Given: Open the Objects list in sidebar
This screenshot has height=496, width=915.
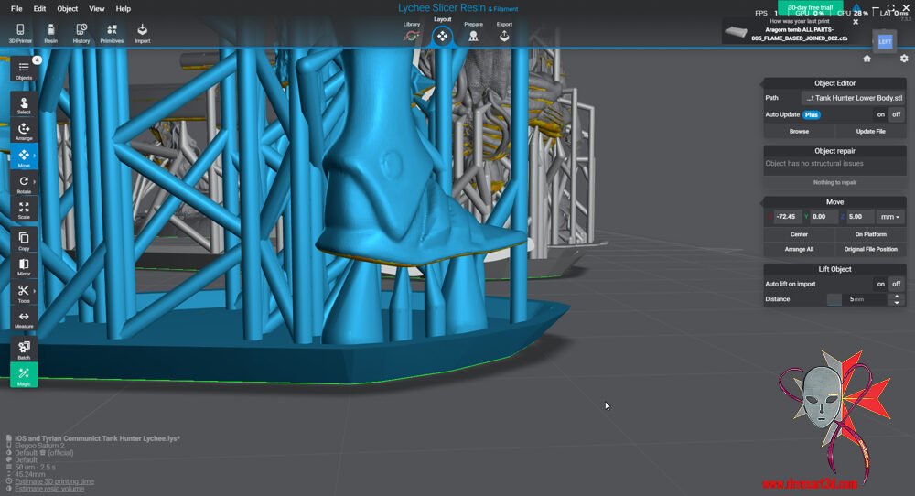Looking at the screenshot, I should tap(24, 70).
